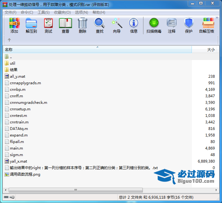Click the Add (添加) archive icon
The image size is (222, 203).
click(x=14, y=23)
